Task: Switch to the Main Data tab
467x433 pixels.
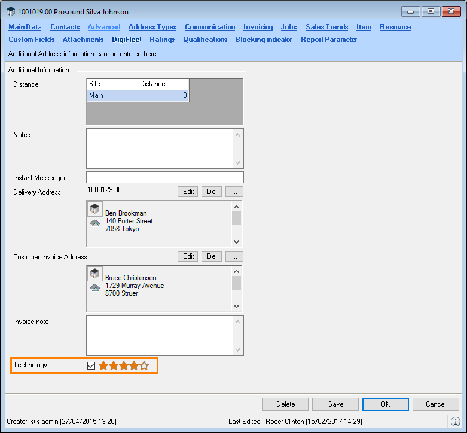Action: click(x=25, y=27)
